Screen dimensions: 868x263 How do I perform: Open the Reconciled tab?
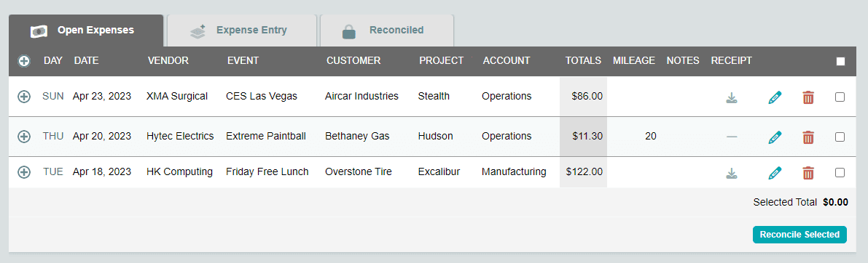pyautogui.click(x=387, y=31)
